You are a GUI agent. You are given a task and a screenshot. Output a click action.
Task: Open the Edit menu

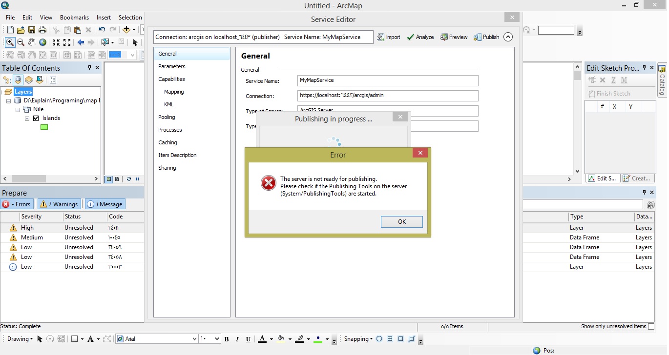(x=27, y=18)
